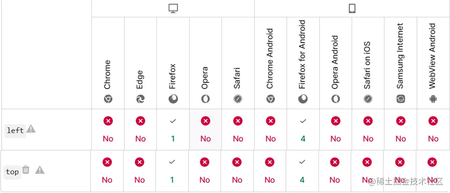Click the top feature code label

coord(12,172)
